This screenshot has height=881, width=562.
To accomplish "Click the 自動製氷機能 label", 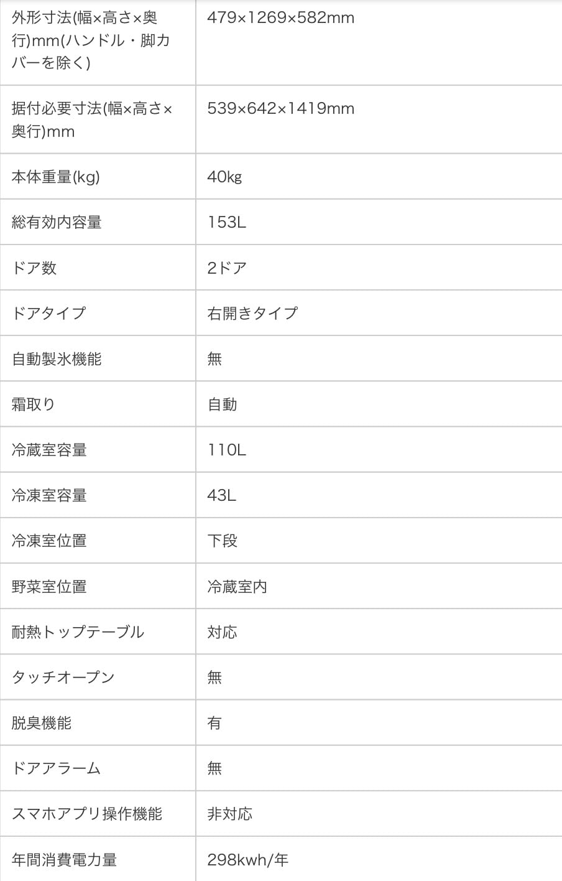I will tap(57, 359).
